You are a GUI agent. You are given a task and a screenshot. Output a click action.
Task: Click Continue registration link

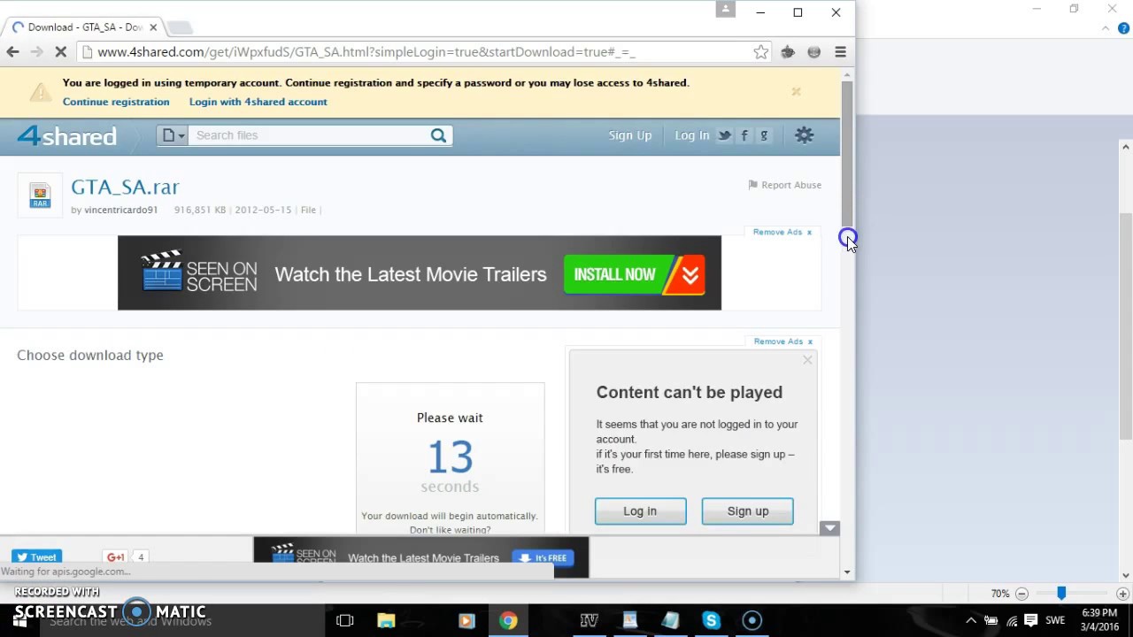click(116, 102)
